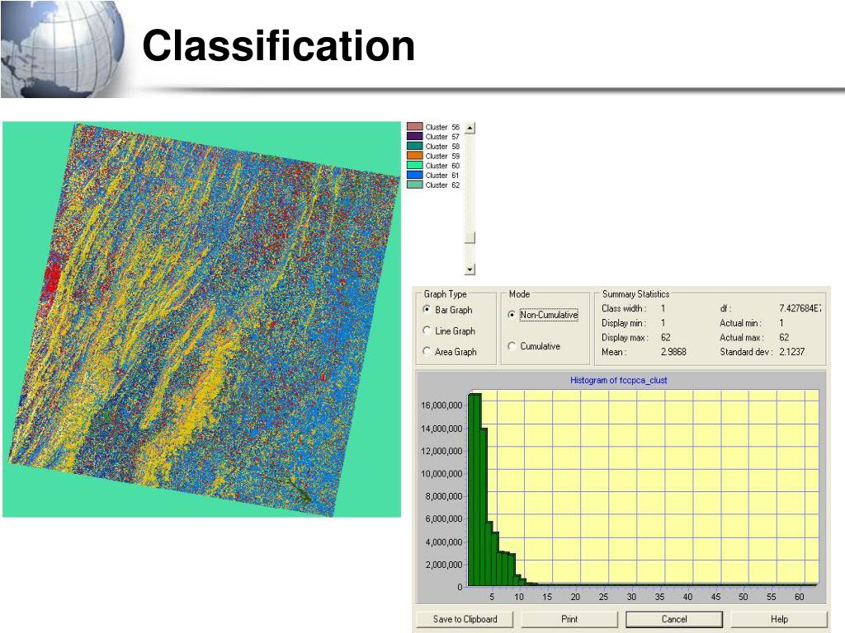
Task: Click the 8,000,000 y-axis label
Action: (x=443, y=496)
